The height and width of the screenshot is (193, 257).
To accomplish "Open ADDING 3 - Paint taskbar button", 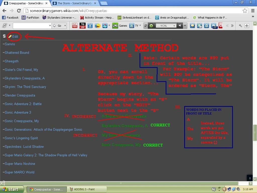I will (87, 189).
